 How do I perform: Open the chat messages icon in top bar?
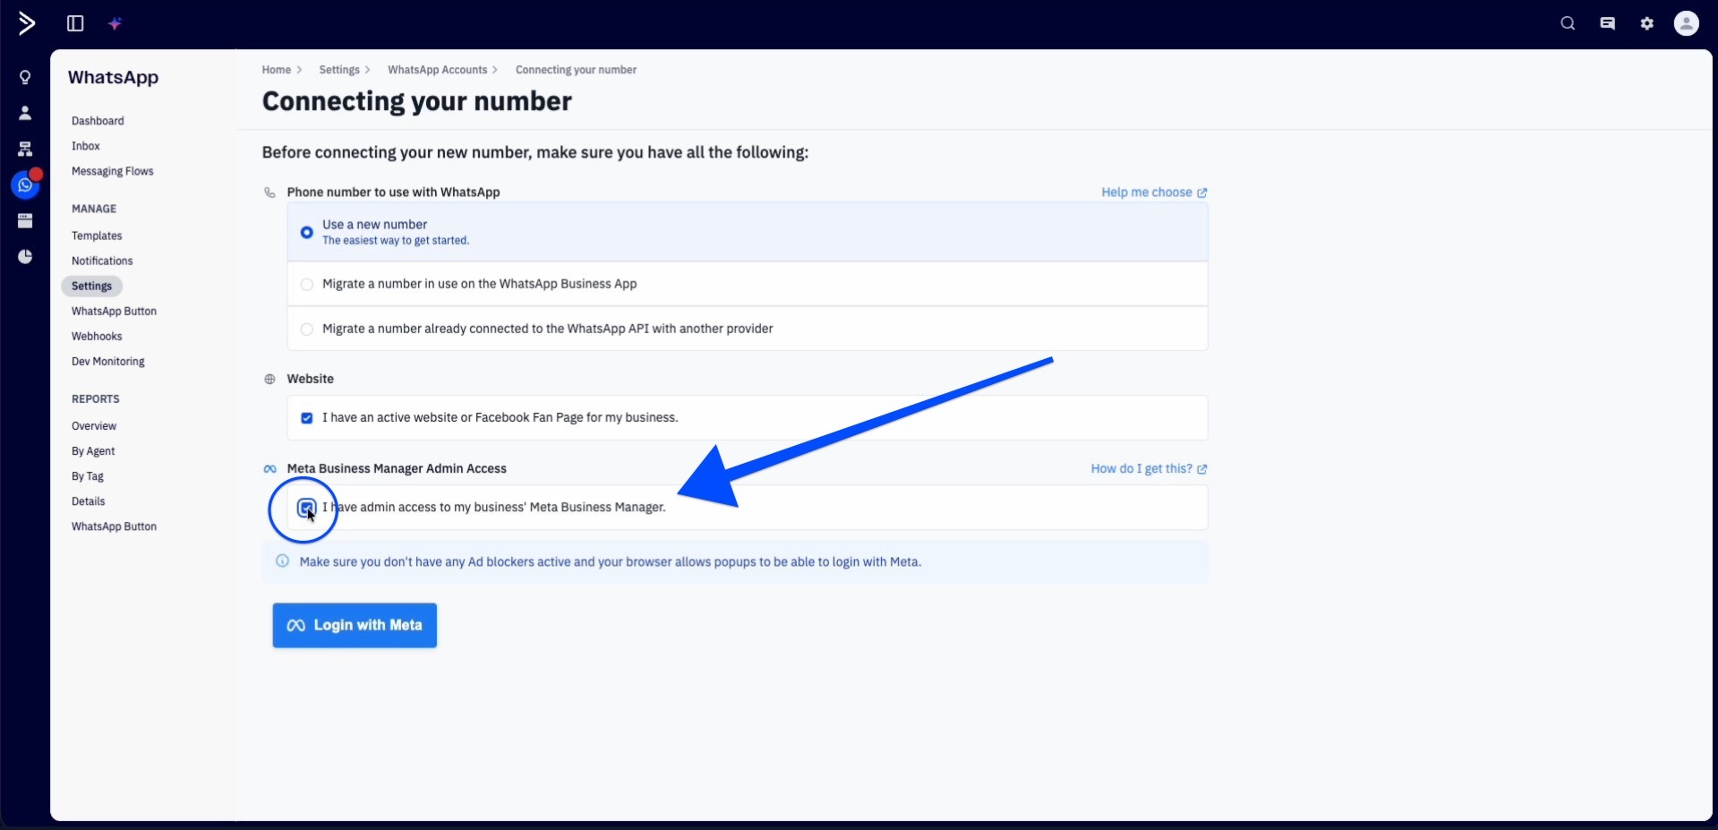point(1608,23)
